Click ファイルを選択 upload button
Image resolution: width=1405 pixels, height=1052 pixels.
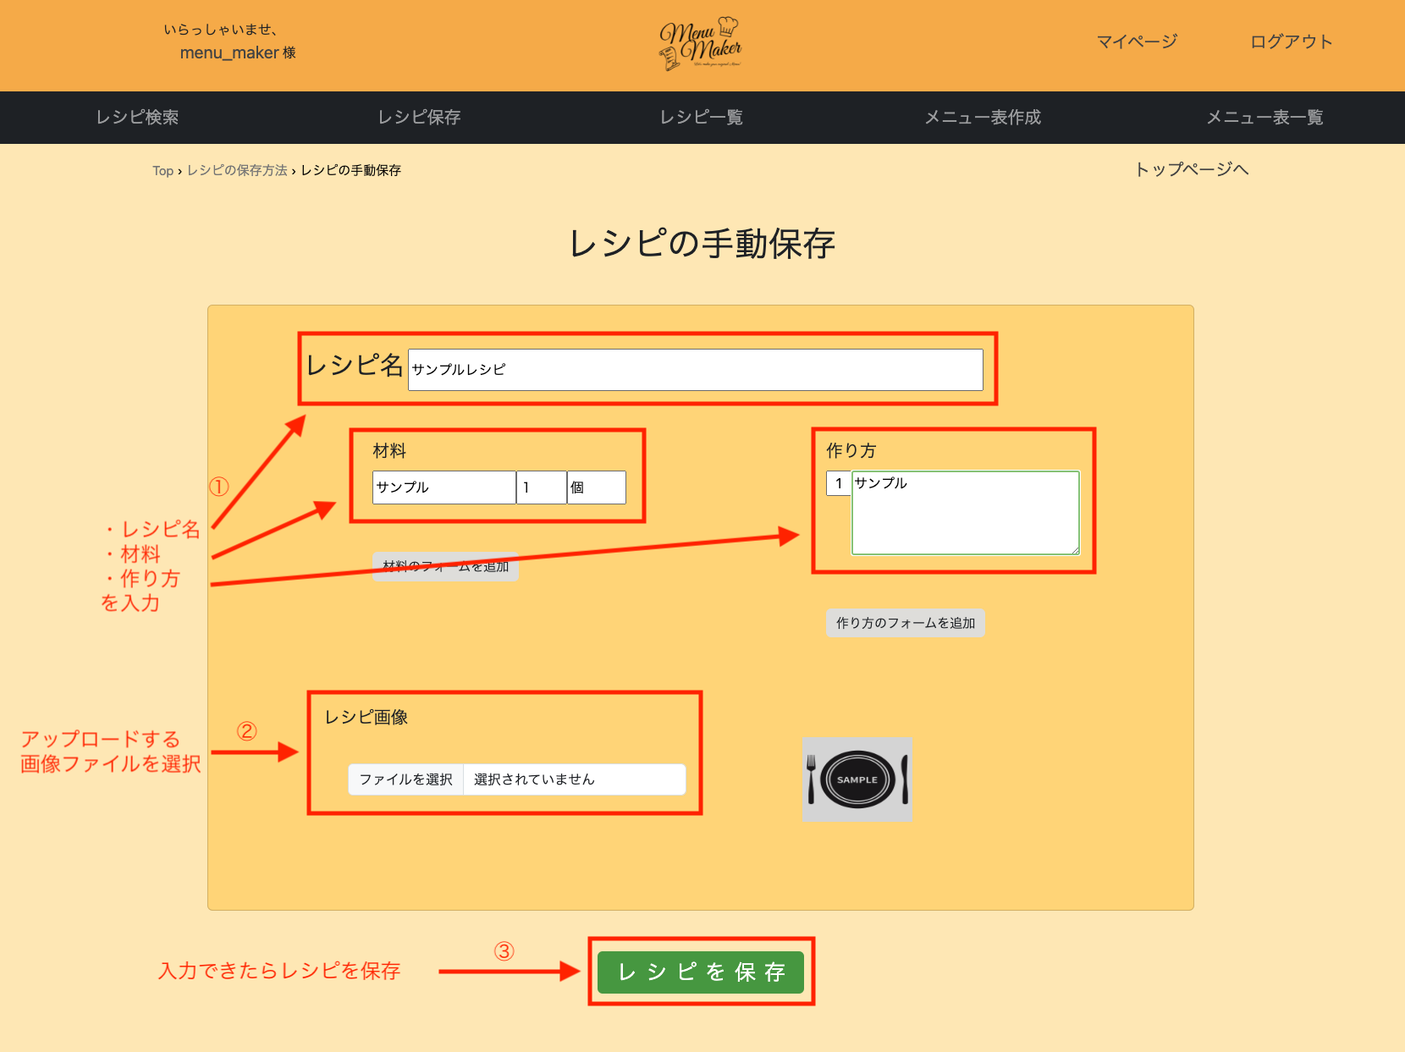pyautogui.click(x=406, y=779)
